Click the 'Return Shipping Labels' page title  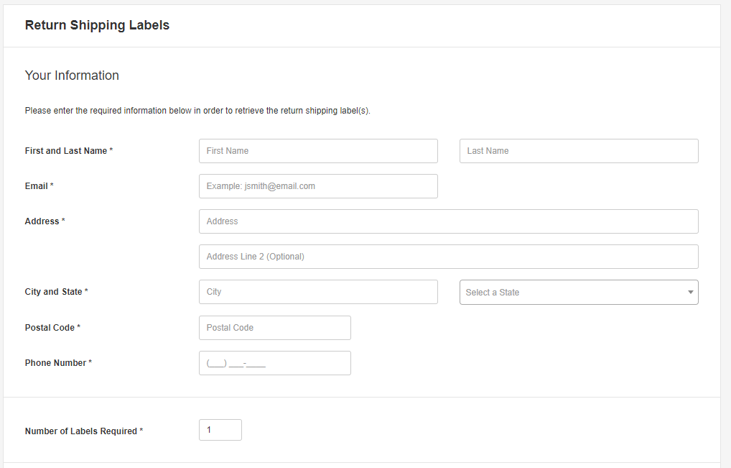(97, 25)
